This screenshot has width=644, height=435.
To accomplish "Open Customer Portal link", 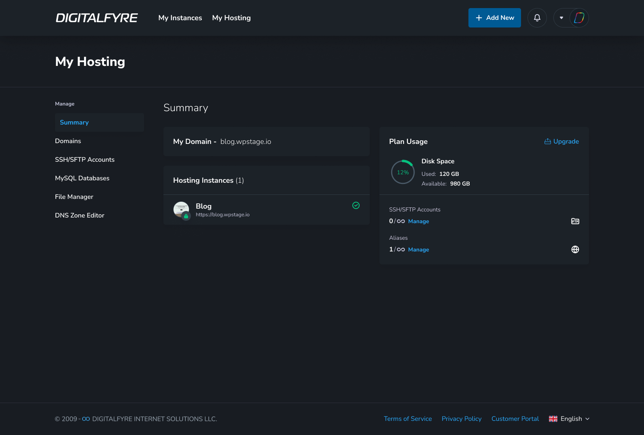I will coord(515,419).
